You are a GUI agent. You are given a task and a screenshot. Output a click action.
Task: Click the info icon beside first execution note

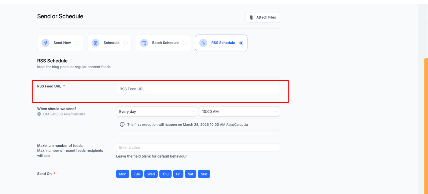pos(122,125)
